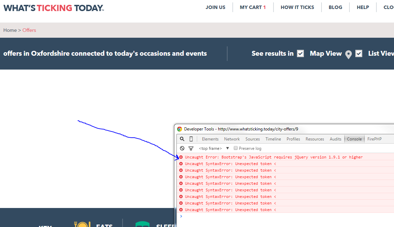Open the Audits tab

pos(335,139)
